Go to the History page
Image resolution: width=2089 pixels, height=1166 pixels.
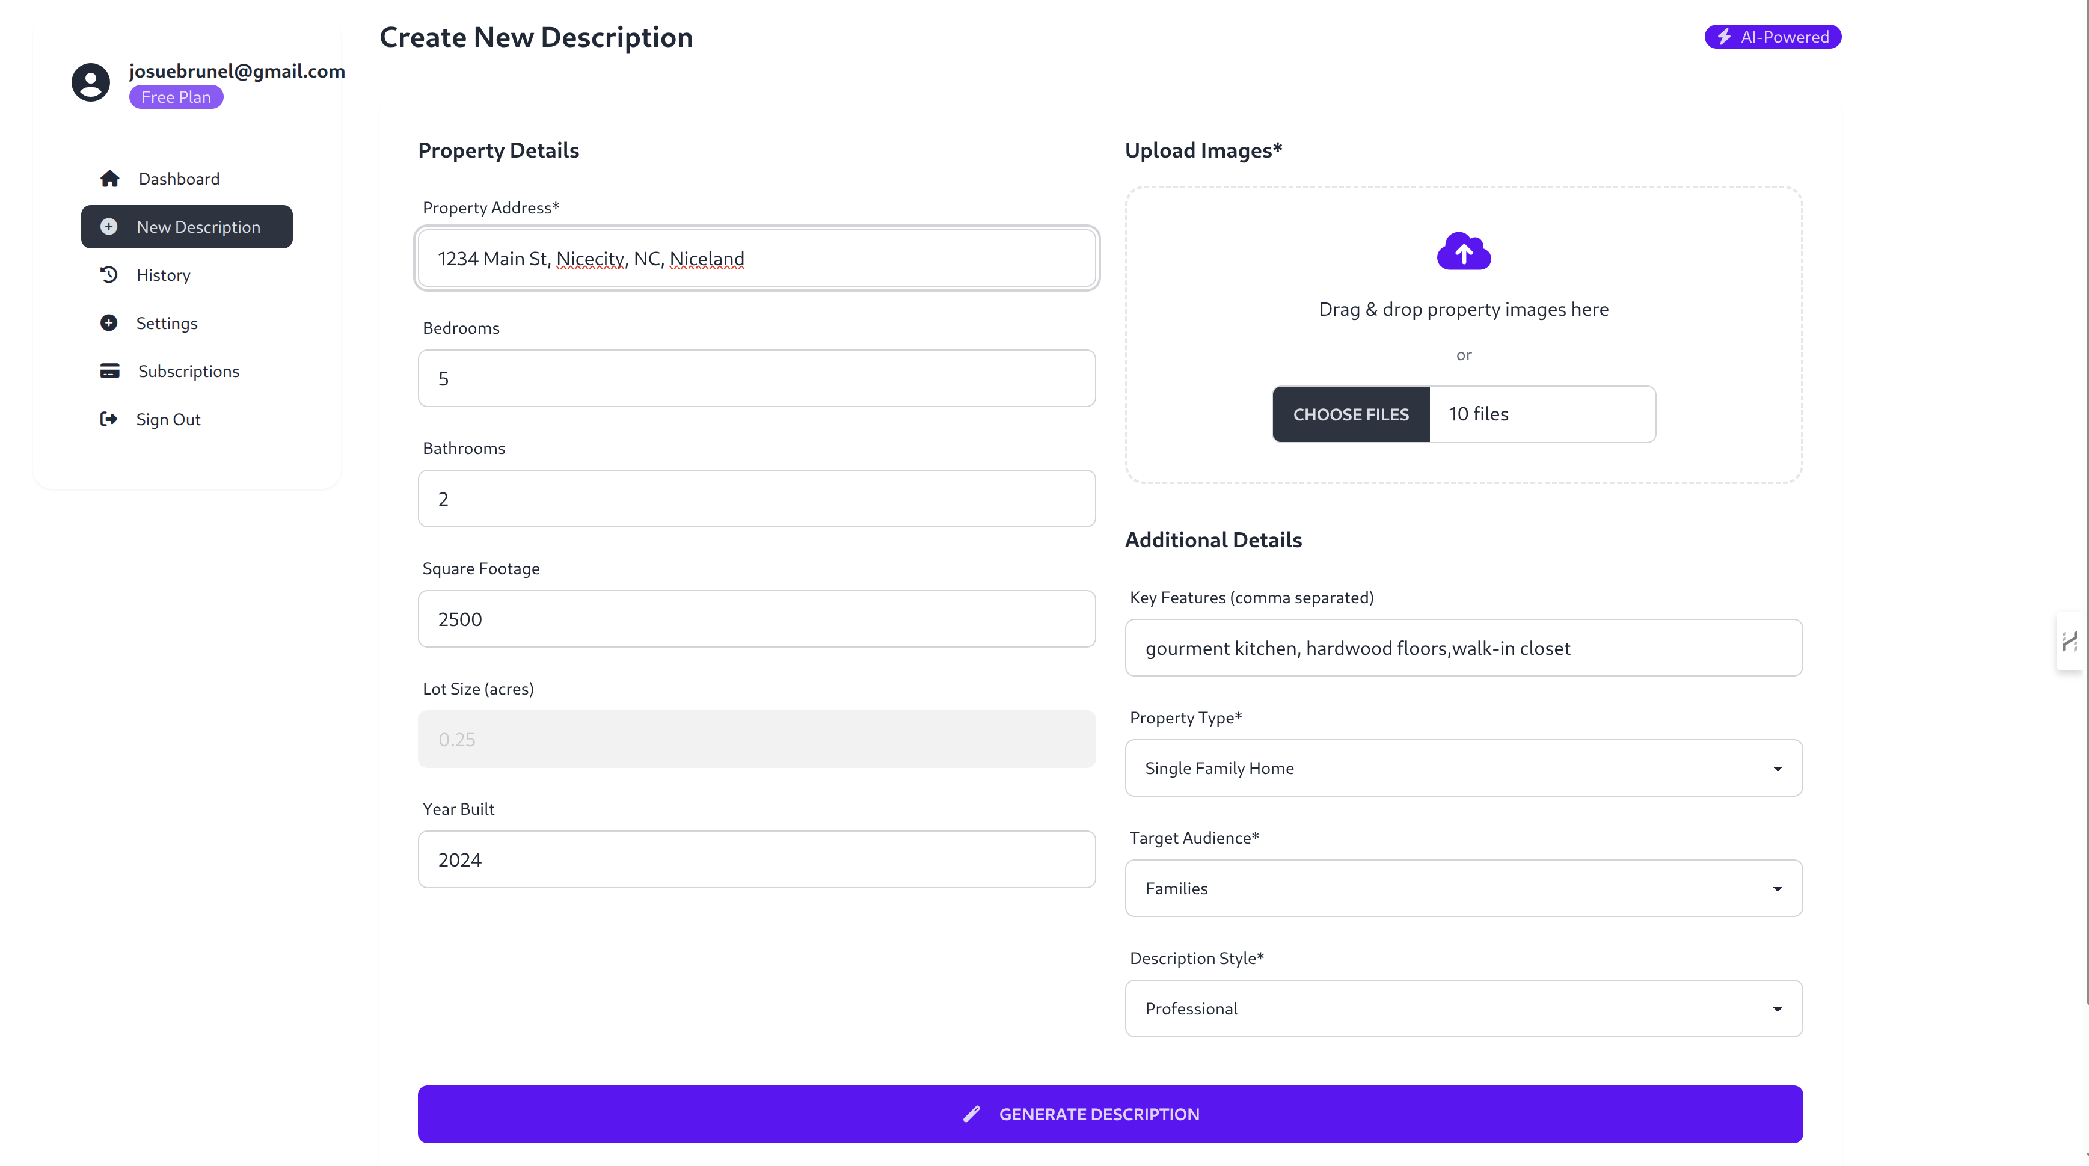(x=163, y=275)
